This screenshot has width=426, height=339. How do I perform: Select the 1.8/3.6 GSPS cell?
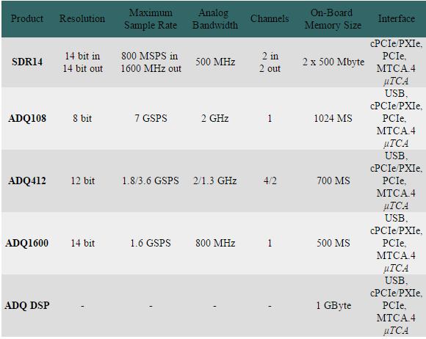click(151, 181)
